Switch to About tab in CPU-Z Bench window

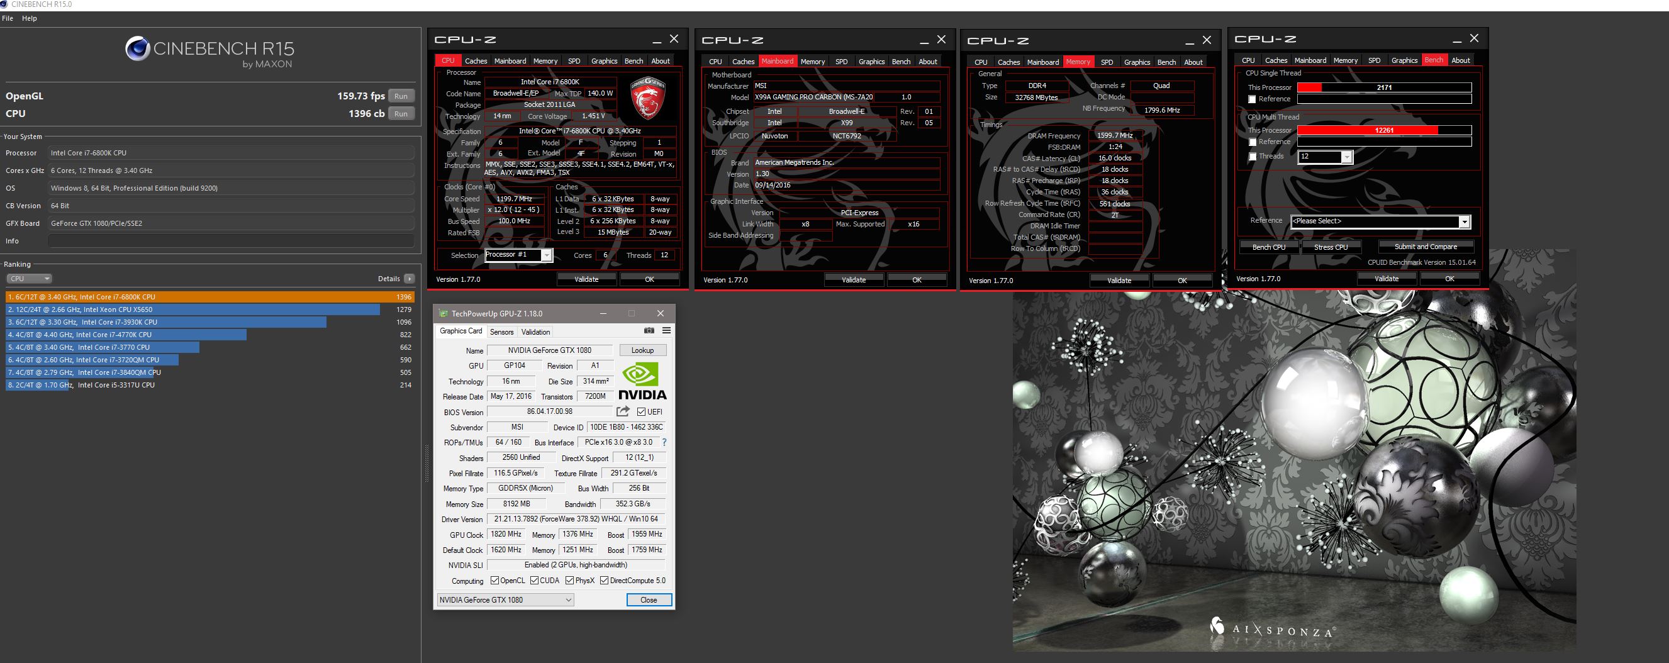click(1460, 60)
